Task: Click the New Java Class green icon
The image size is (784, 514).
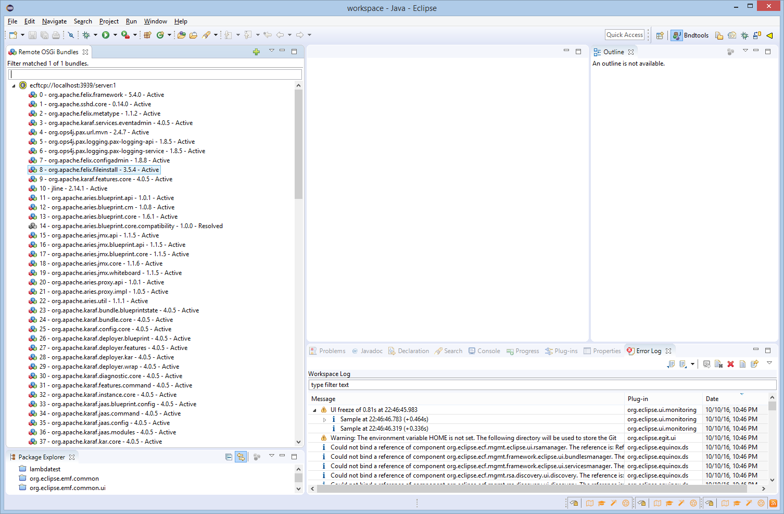Action: pos(160,35)
